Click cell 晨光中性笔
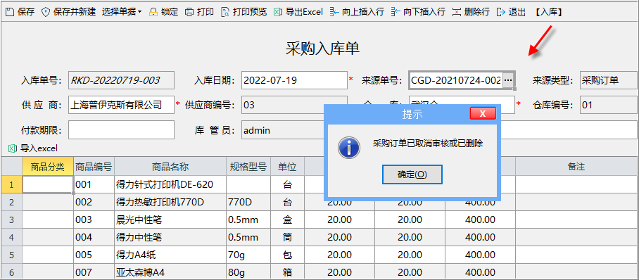The image size is (639, 280). (170, 219)
